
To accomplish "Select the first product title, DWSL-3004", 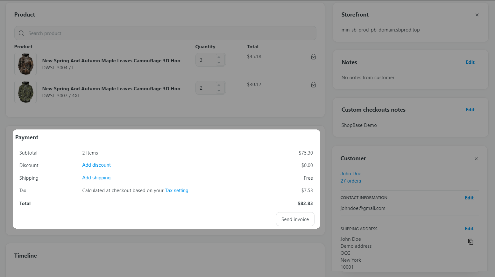I will [x=113, y=61].
